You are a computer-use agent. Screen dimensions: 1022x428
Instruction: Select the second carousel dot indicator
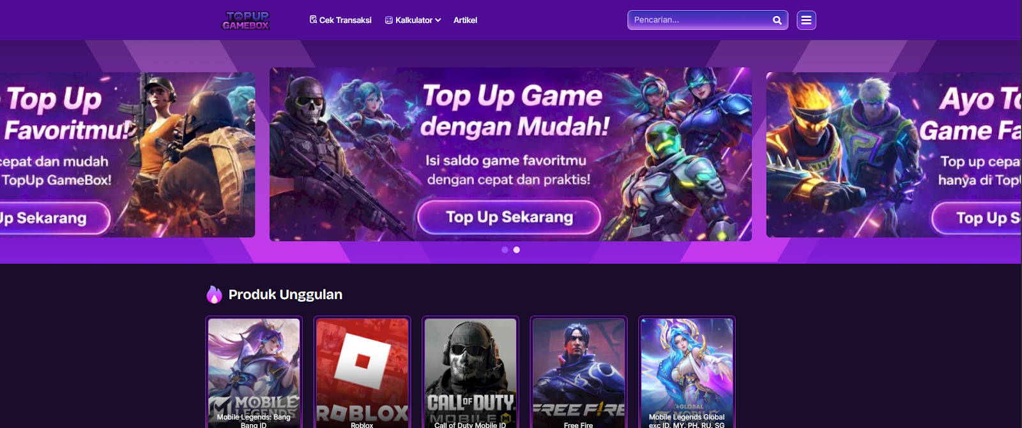517,250
